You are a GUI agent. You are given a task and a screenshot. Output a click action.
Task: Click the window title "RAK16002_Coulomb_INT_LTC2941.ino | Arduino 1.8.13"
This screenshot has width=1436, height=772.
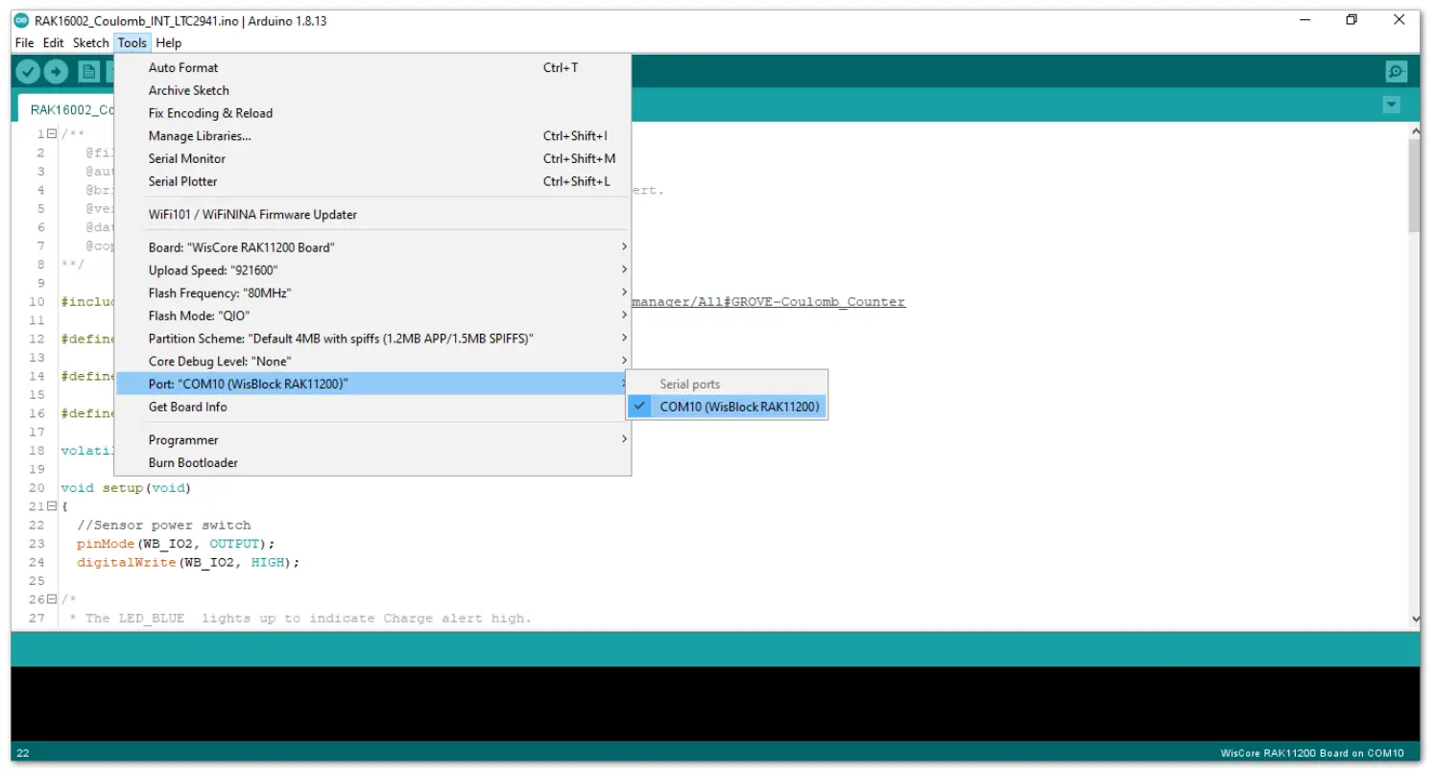[x=180, y=21]
